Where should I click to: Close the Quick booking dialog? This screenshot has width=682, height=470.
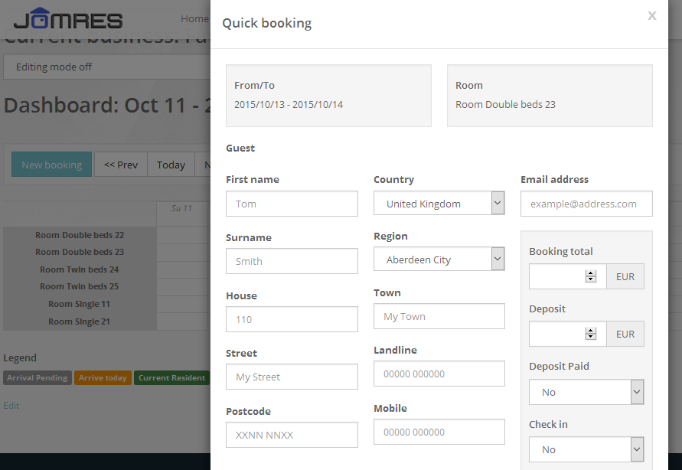651,16
